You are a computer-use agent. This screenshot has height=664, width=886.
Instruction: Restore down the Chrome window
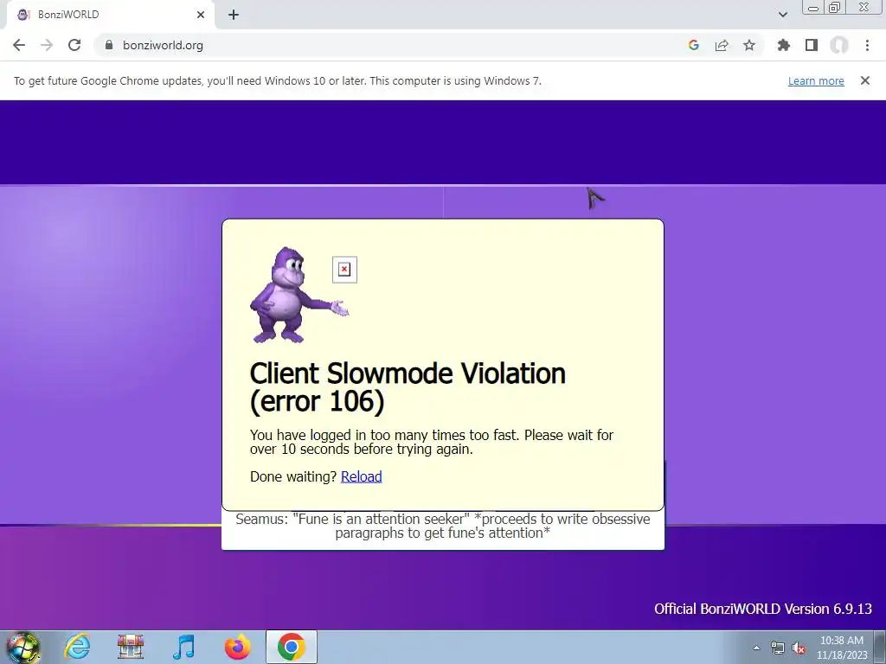835,8
